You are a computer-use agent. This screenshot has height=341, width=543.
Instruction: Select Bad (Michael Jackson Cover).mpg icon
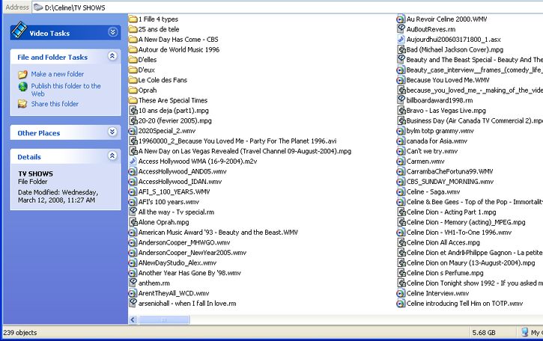401,49
